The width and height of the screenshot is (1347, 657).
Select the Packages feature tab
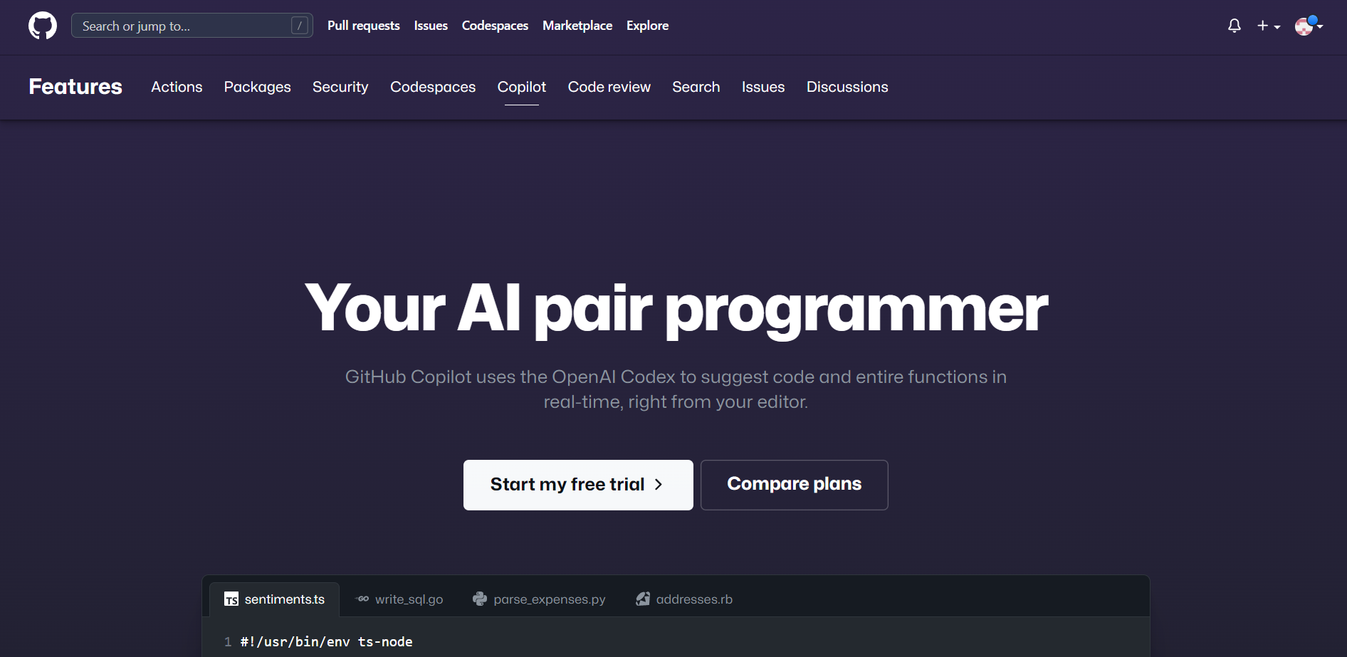coord(258,87)
